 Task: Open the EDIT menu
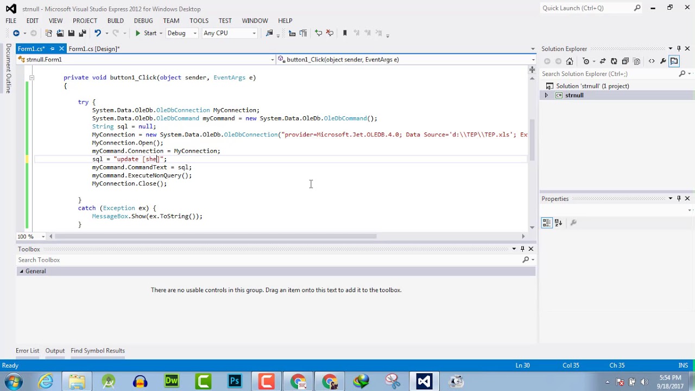33,21
